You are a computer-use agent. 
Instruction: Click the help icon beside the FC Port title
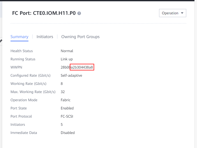point(79,13)
